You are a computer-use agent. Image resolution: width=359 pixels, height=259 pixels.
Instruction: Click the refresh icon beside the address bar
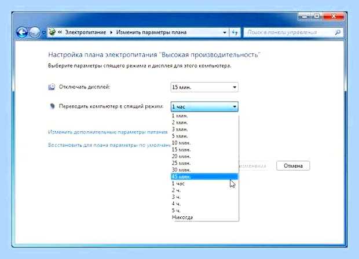pos(235,32)
